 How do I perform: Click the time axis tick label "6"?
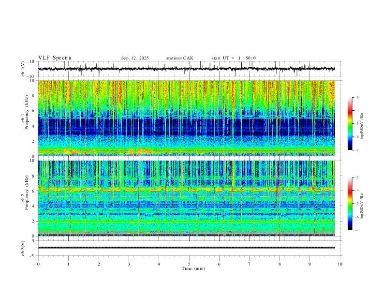[x=219, y=264]
